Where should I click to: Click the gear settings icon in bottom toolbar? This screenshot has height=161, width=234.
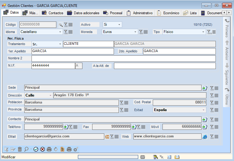coord(76,149)
